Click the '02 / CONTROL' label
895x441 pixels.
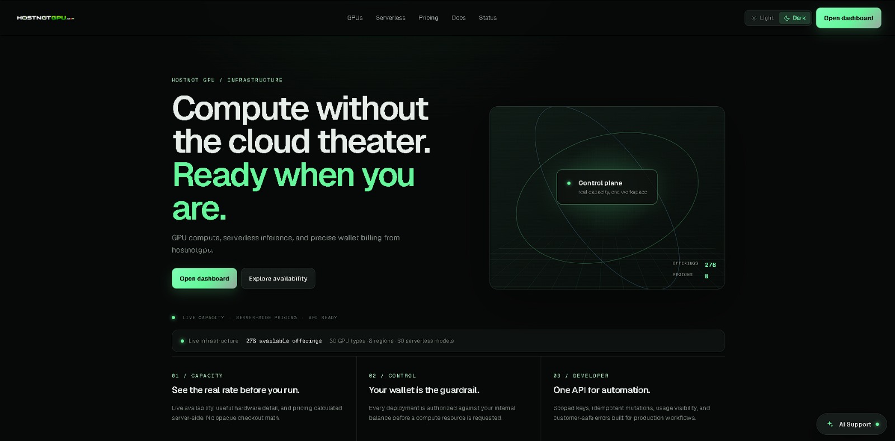[x=392, y=376]
